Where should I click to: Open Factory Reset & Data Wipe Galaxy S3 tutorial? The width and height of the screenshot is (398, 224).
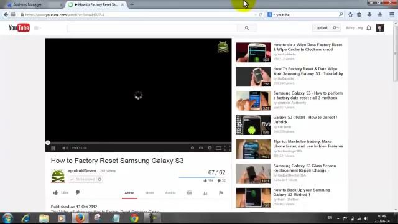click(308, 71)
